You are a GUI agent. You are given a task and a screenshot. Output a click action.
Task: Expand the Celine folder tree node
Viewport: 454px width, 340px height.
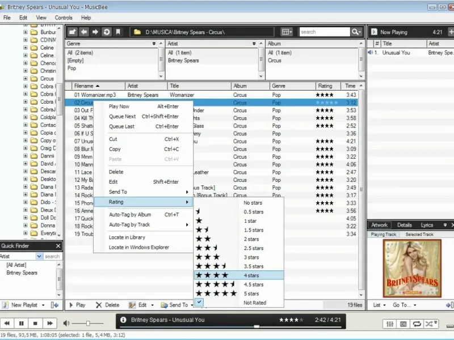coord(26,48)
